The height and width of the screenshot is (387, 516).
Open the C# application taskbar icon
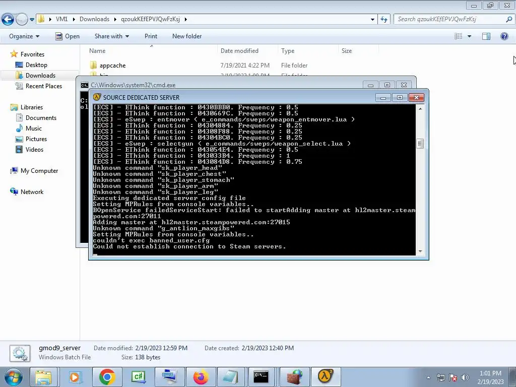click(x=138, y=377)
